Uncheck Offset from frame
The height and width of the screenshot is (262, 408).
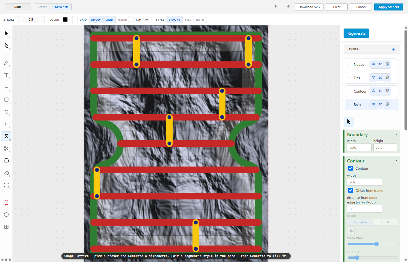coord(351,190)
